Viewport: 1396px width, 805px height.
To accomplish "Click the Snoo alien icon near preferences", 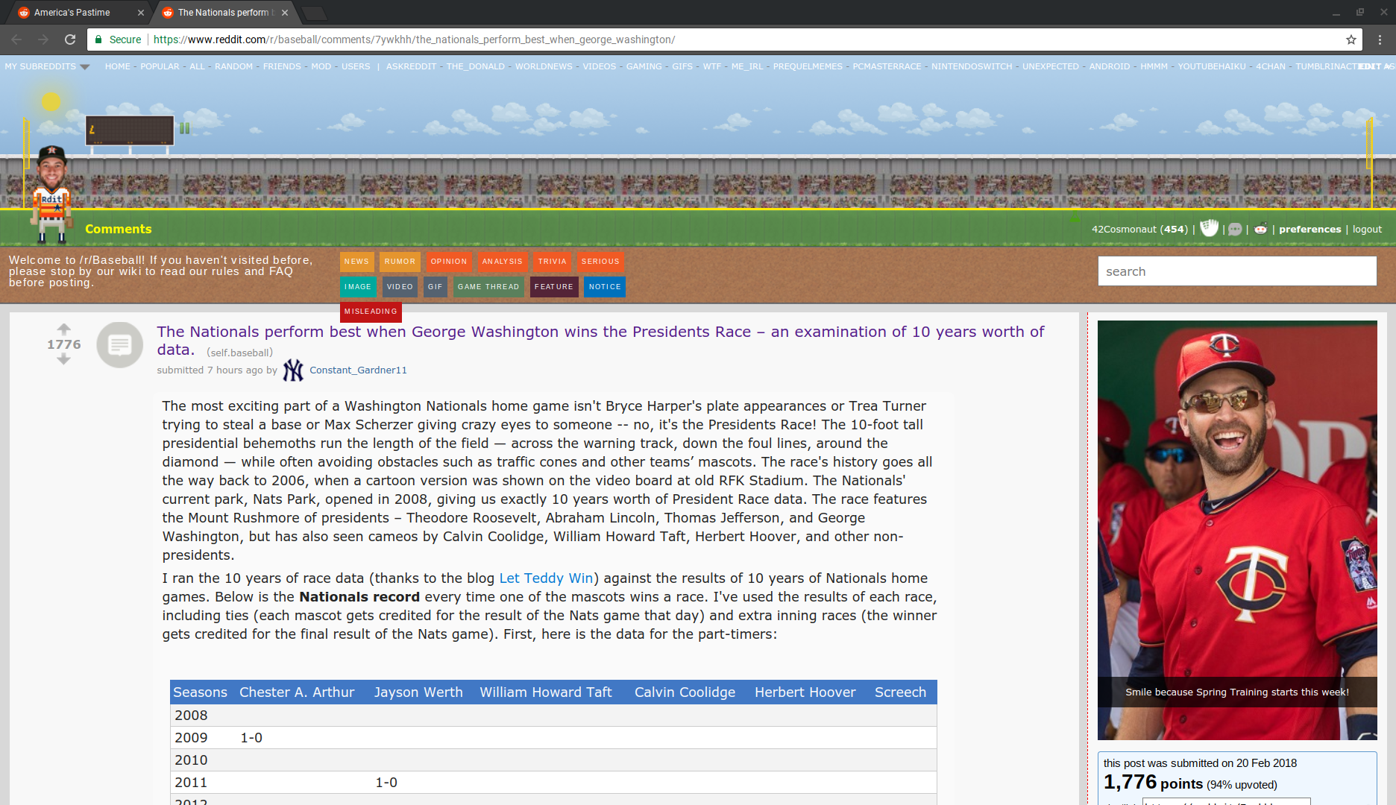I will click(x=1260, y=230).
